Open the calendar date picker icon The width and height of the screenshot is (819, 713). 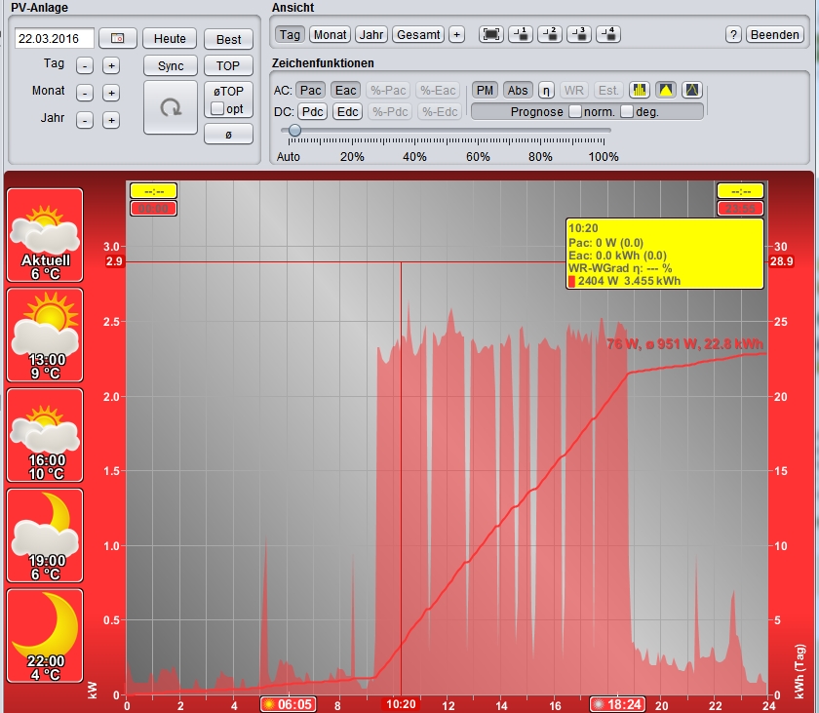pyautogui.click(x=118, y=39)
